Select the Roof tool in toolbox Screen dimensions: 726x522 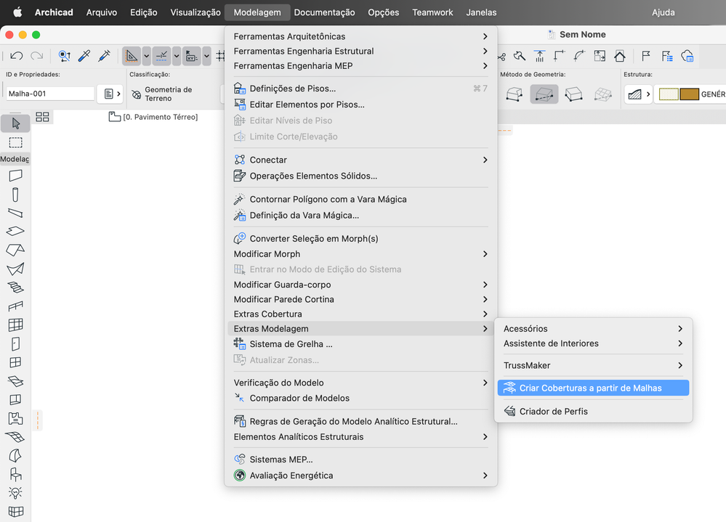tap(15, 250)
